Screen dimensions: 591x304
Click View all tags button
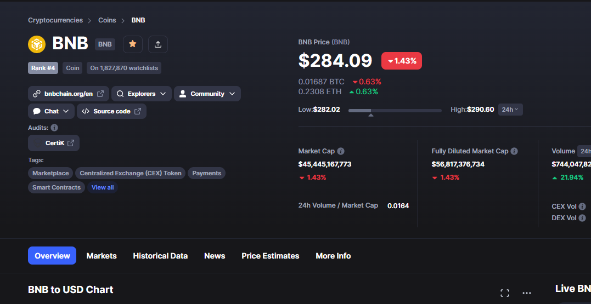click(103, 187)
